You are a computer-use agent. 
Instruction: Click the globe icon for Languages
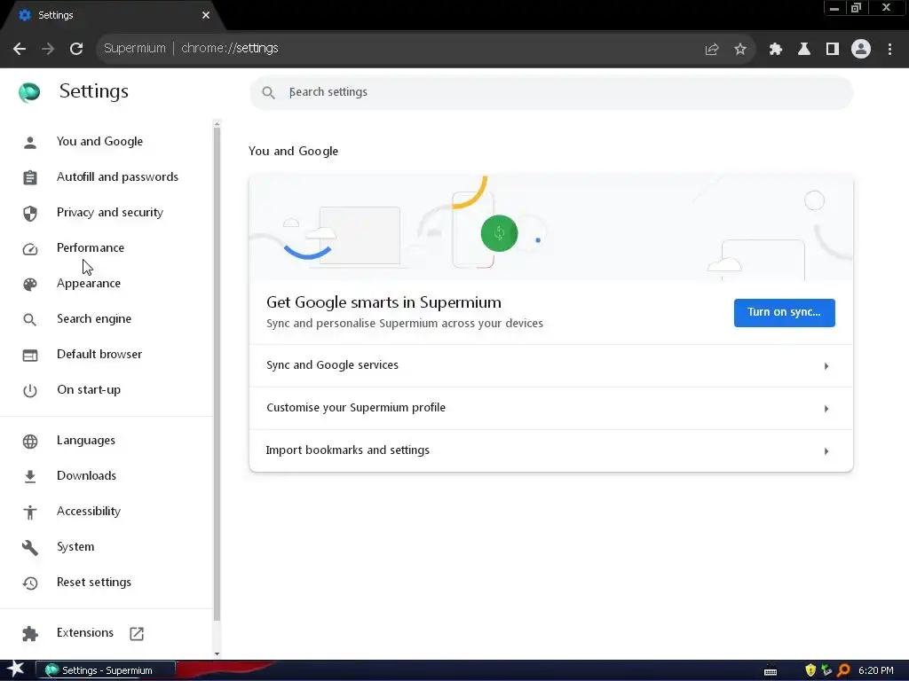coord(30,442)
